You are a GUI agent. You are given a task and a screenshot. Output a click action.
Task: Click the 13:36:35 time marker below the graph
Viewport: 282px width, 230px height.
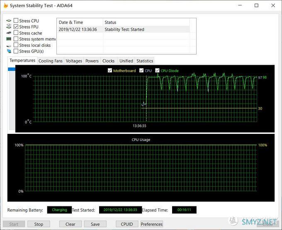point(139,126)
